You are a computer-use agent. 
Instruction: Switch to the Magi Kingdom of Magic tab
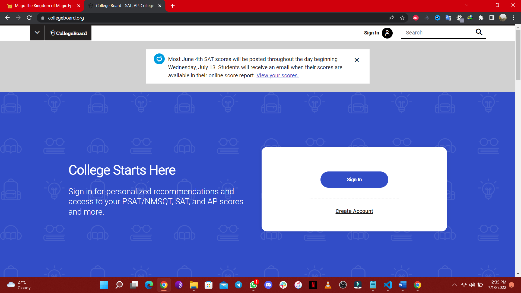(43, 6)
